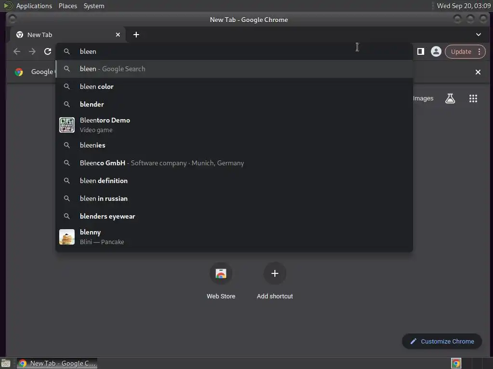Select suggestion bleenies
Screen dimensions: 493x369
pyautogui.click(x=234, y=145)
